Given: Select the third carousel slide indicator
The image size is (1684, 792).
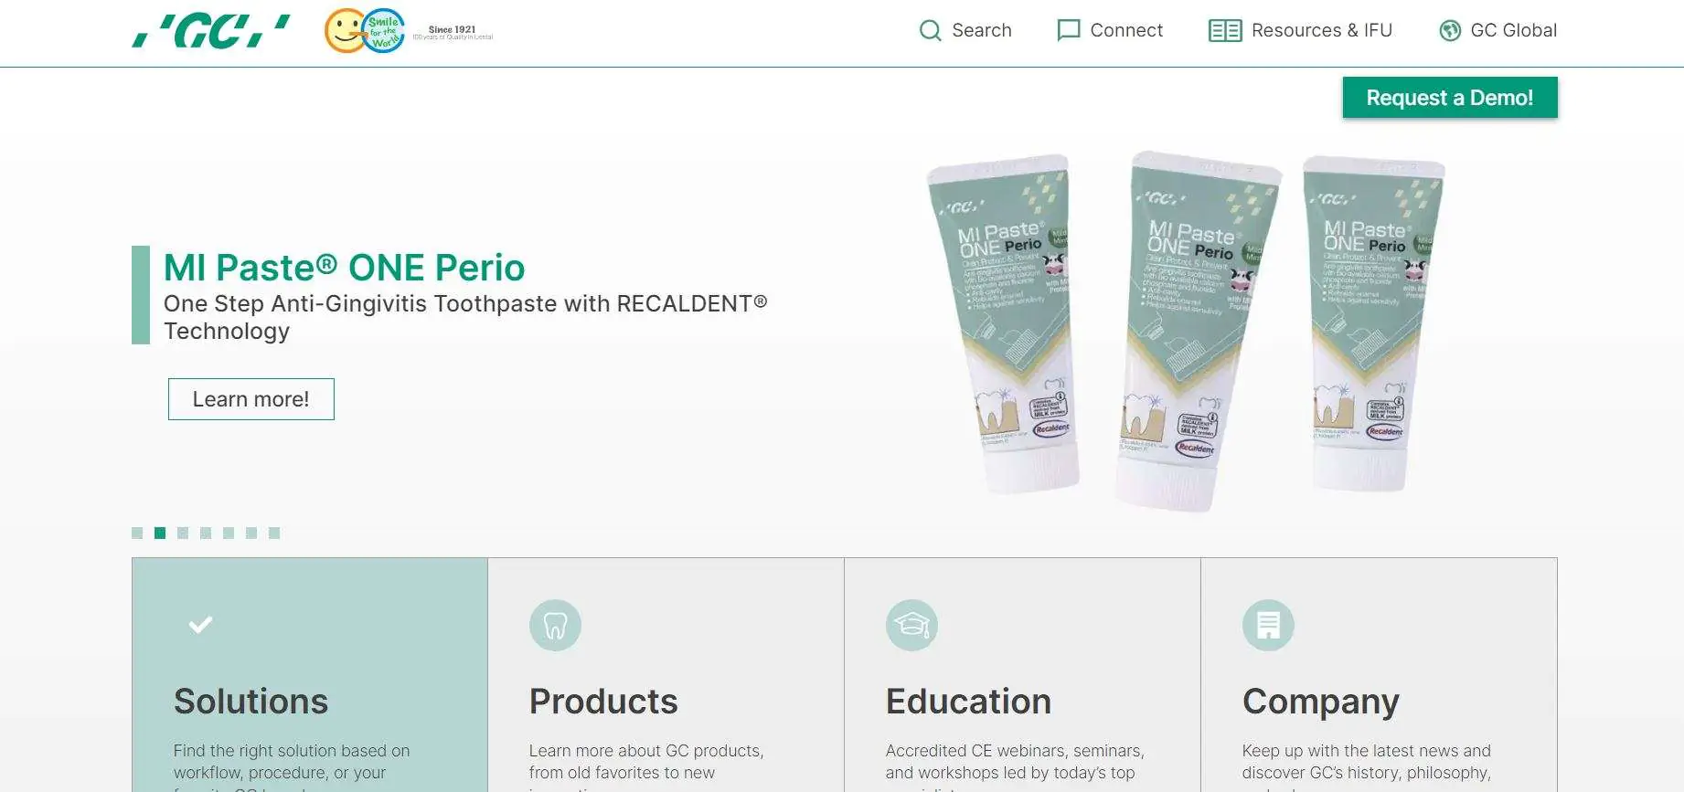Looking at the screenshot, I should click(183, 533).
